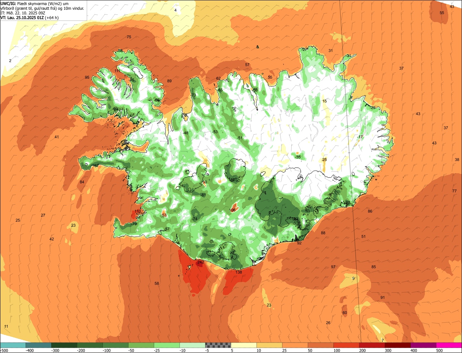Click pale green -10 to -5 swatch

point(192,345)
